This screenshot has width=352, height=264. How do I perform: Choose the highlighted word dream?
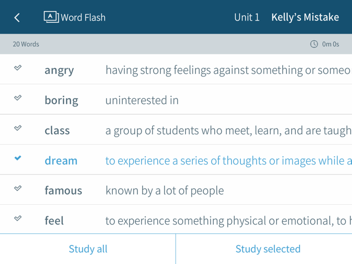click(61, 161)
